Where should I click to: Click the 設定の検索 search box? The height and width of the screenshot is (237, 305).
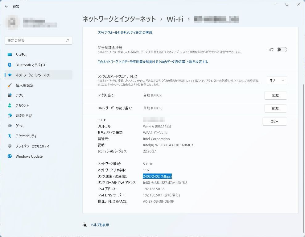click(x=35, y=40)
